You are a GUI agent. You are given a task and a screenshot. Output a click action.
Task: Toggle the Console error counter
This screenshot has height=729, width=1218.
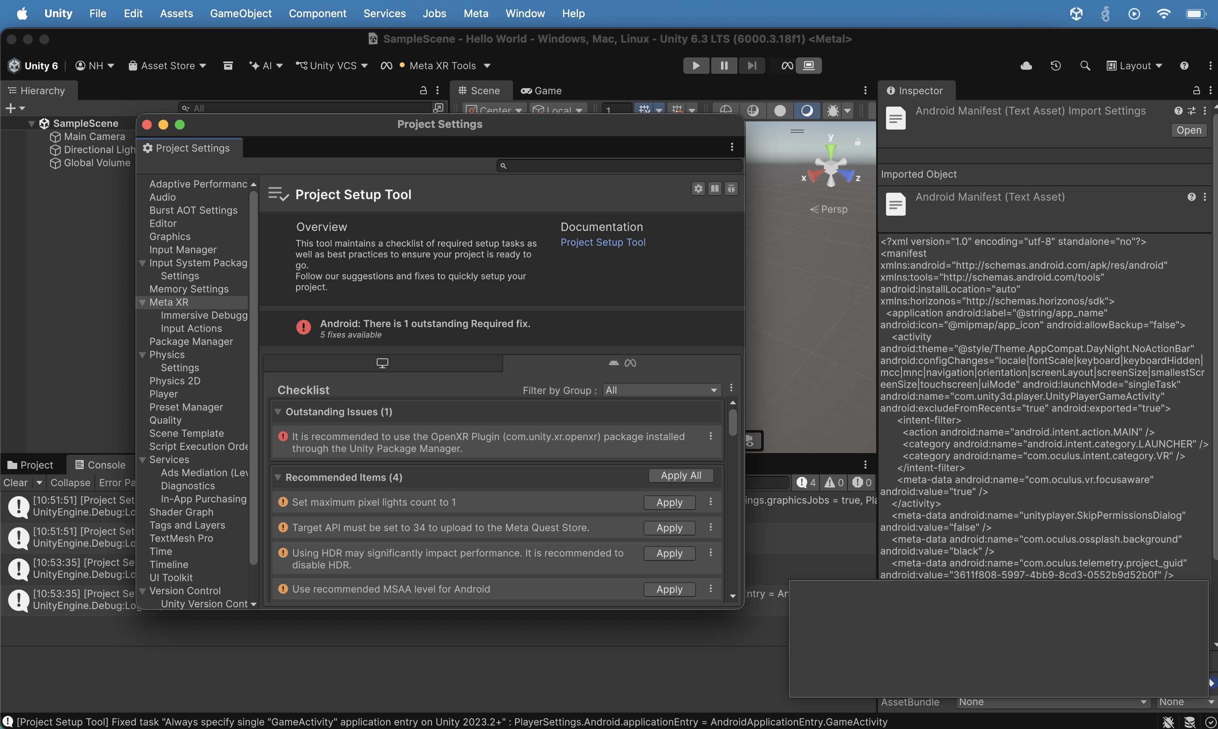coord(863,483)
